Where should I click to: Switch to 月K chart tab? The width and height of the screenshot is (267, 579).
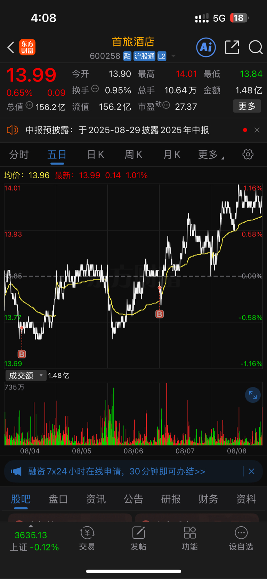tap(172, 155)
